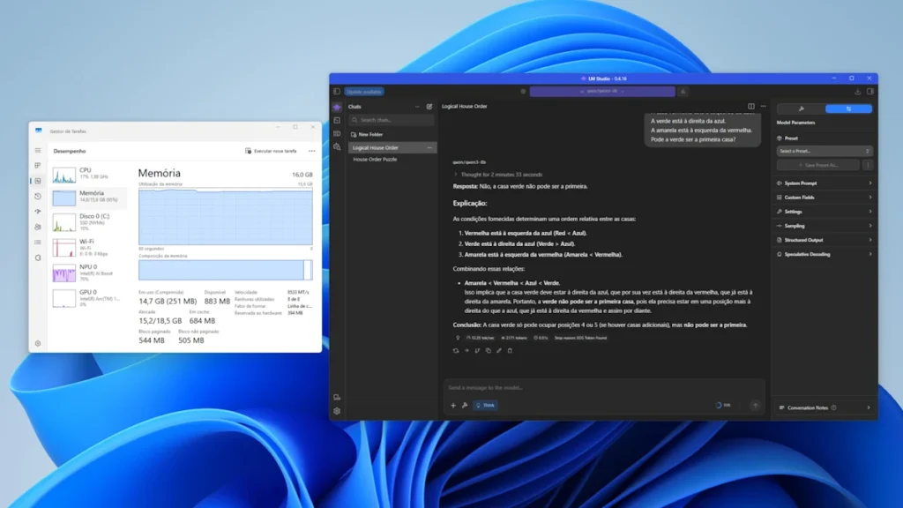This screenshot has width=903, height=508.
Task: Edit the assistant message with pencil icon
Action: pos(499,351)
